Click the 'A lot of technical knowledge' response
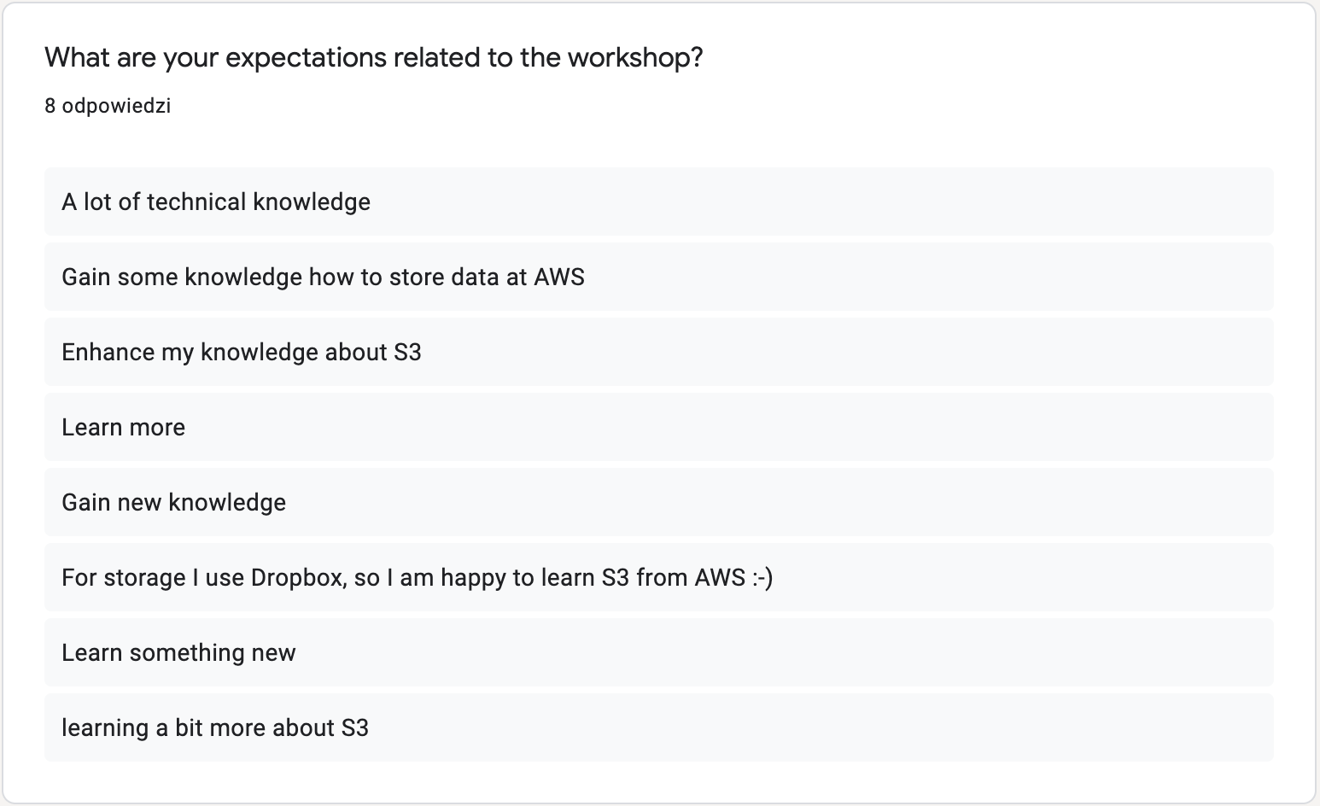Screen dimensions: 1320x806 658,201
